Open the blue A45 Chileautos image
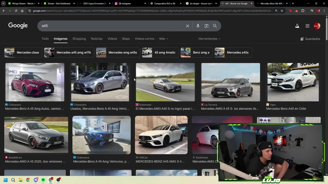This screenshot has width=328, height=184. [x=101, y=135]
